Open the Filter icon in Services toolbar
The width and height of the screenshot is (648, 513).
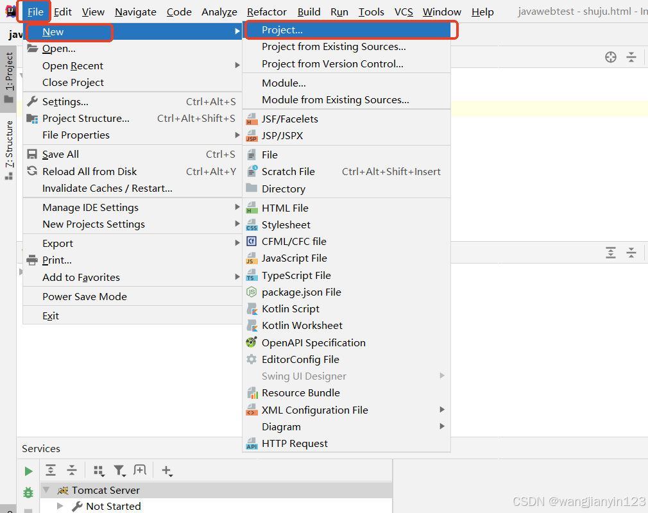(120, 471)
